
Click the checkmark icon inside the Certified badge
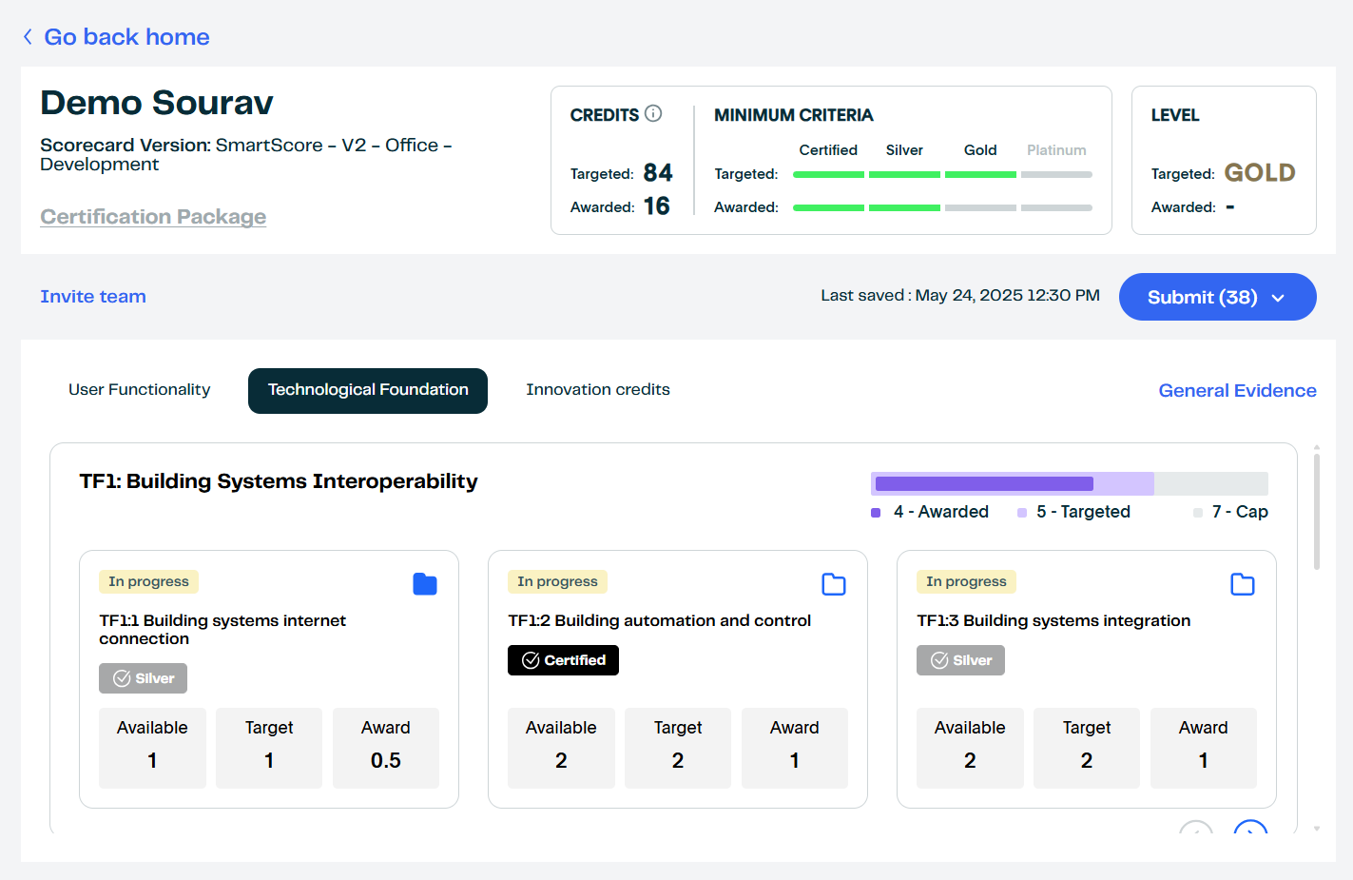532,659
